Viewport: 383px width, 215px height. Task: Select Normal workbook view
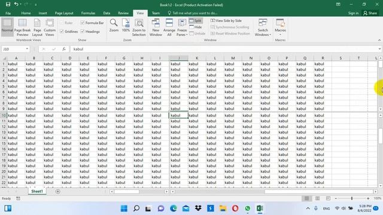click(7, 27)
